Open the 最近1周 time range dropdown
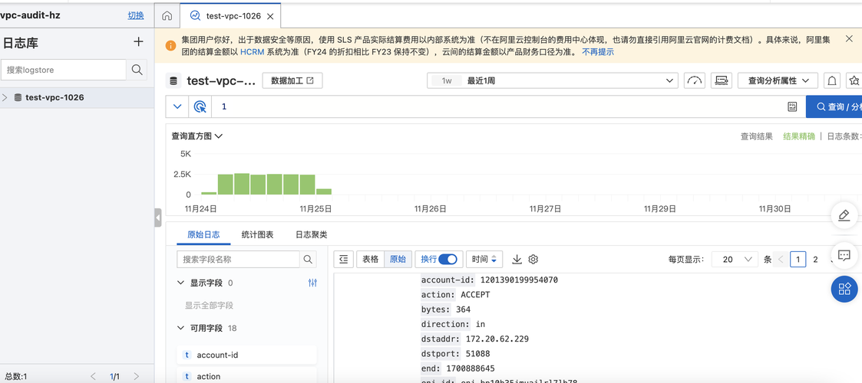This screenshot has width=862, height=383. [553, 80]
